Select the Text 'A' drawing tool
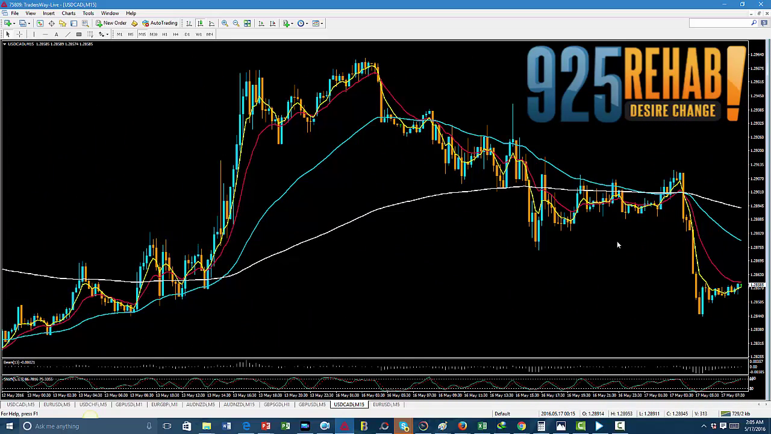This screenshot has height=434, width=771. click(x=56, y=34)
